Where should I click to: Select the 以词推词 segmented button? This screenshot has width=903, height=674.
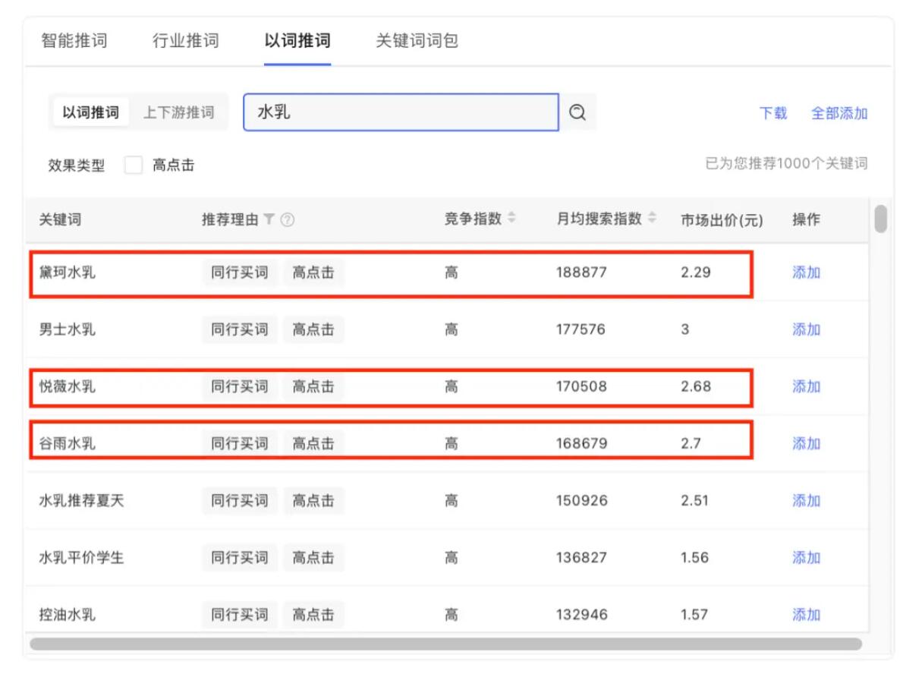91,112
